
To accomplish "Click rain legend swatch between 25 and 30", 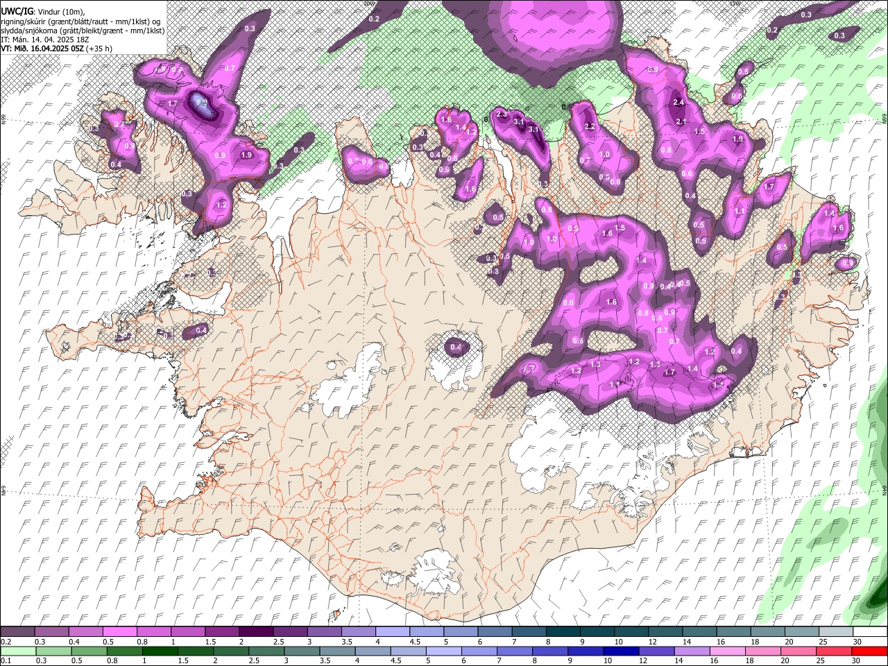I will (835, 651).
